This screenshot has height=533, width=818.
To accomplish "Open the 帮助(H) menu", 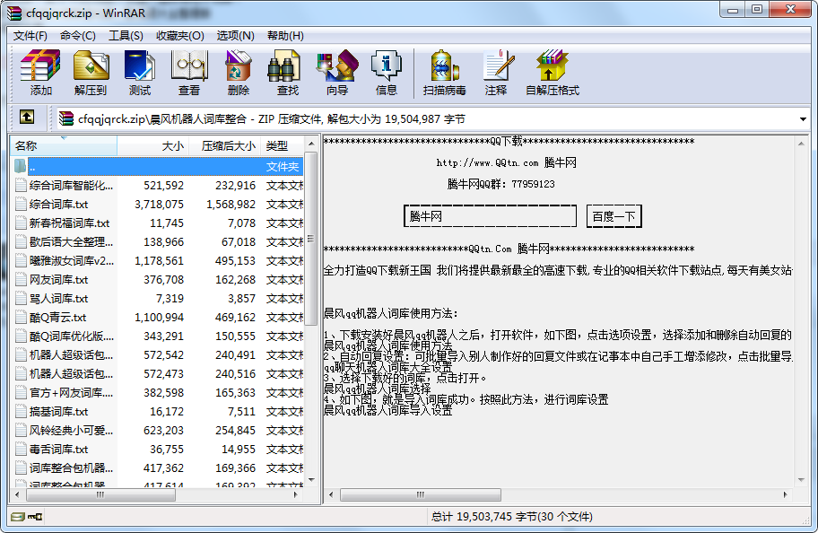I will [x=285, y=36].
